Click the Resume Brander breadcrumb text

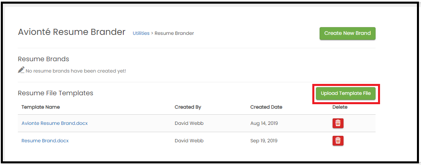coord(174,33)
